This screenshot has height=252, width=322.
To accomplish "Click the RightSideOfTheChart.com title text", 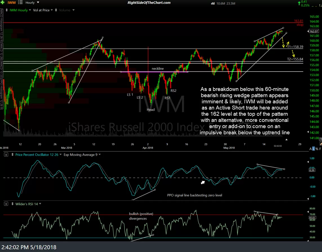I will pos(149,3).
